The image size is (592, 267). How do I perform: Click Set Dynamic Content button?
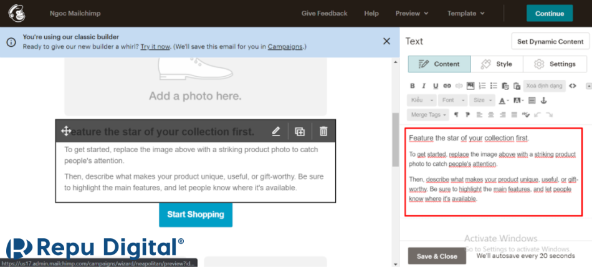click(550, 41)
